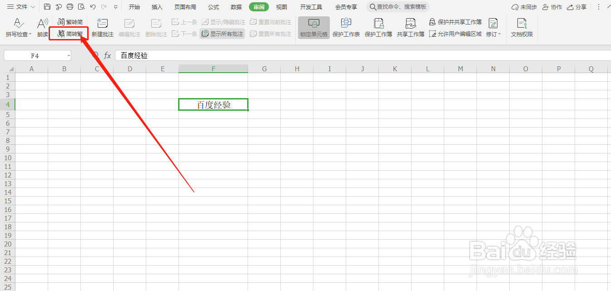Click the formula bar containing 百度经验
The height and width of the screenshot is (291, 611).
coord(363,55)
